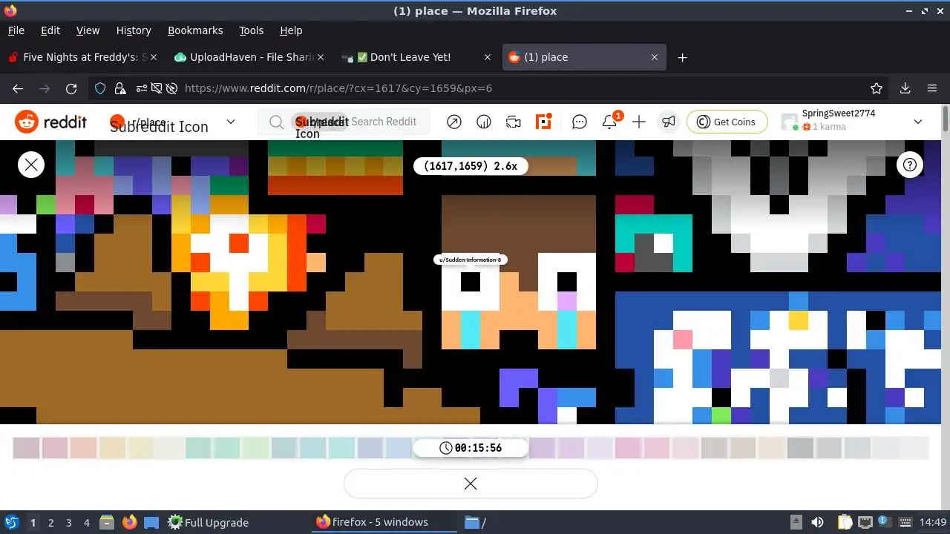Cancel pixel placement with bottom X button

pyautogui.click(x=471, y=484)
